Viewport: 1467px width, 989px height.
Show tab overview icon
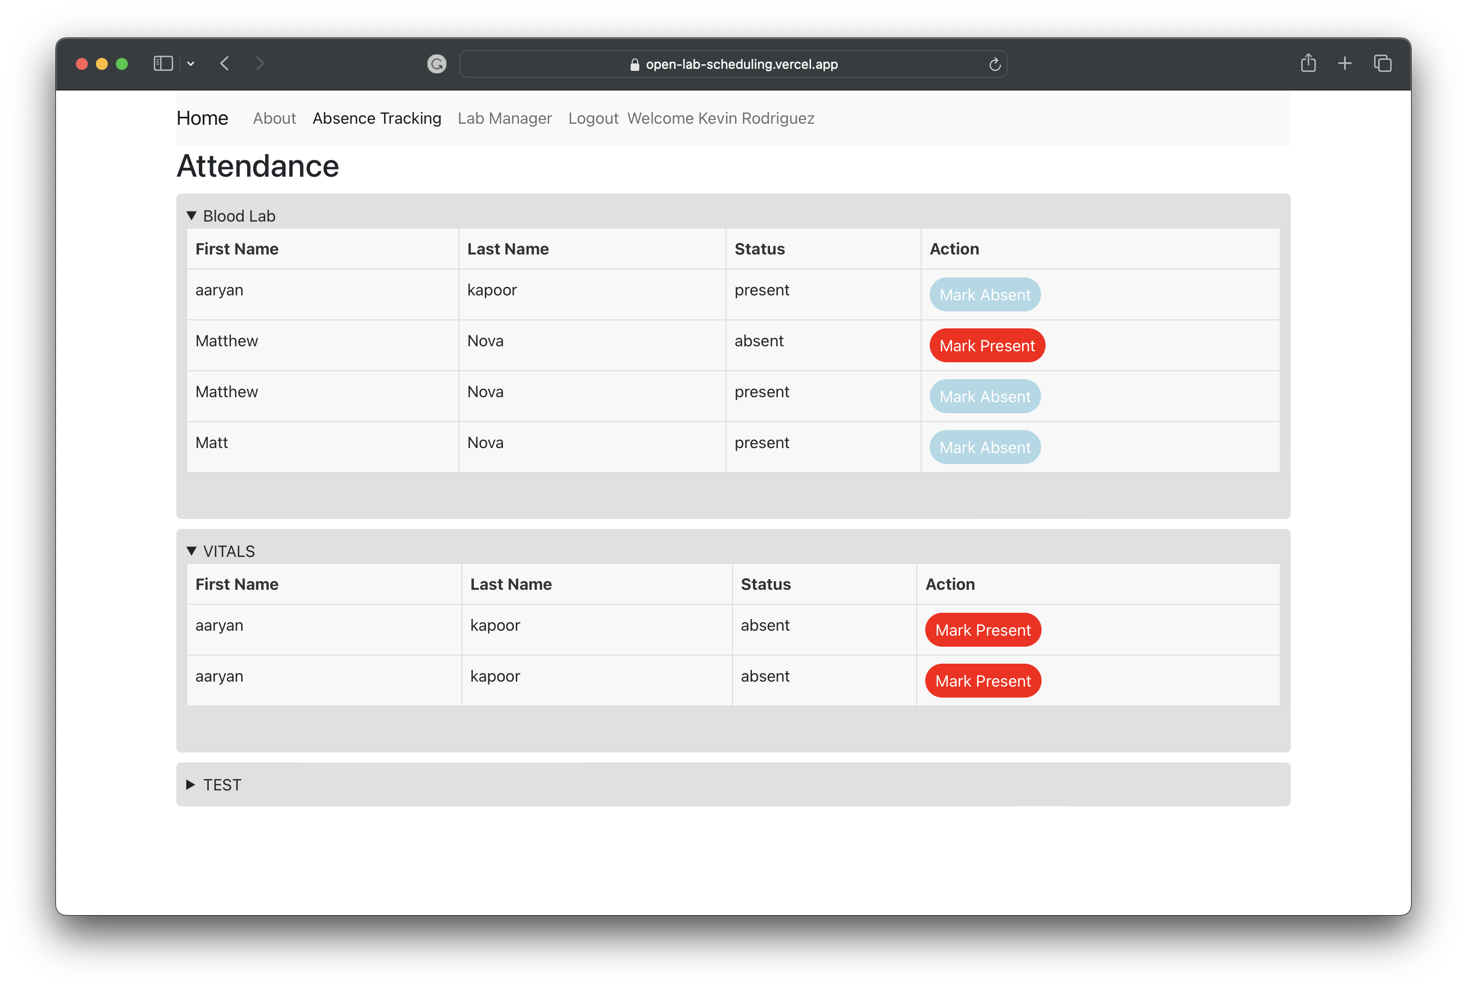[1383, 63]
